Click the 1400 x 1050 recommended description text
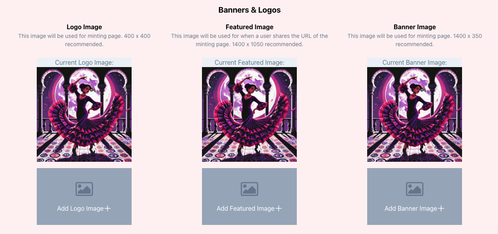This screenshot has width=498, height=234. pyautogui.click(x=249, y=44)
